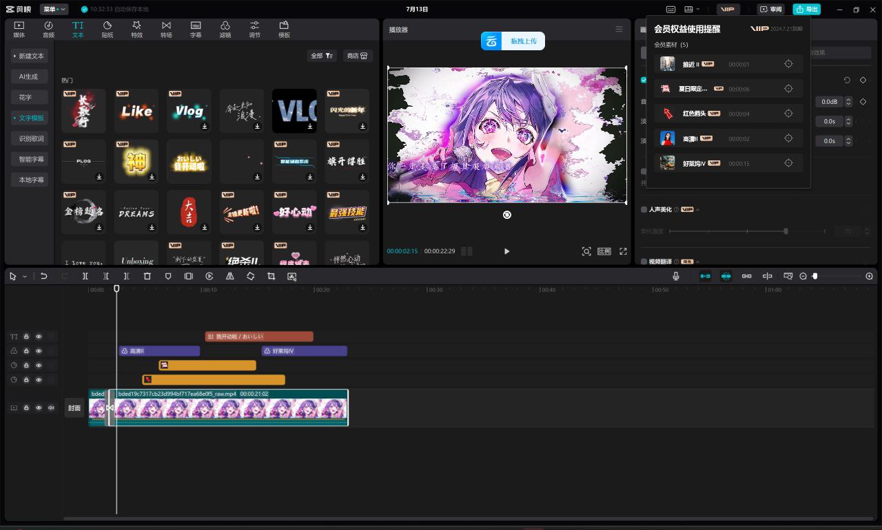Locate 红色箭头 material in VIP reminder
The height and width of the screenshot is (530, 882).
(789, 114)
